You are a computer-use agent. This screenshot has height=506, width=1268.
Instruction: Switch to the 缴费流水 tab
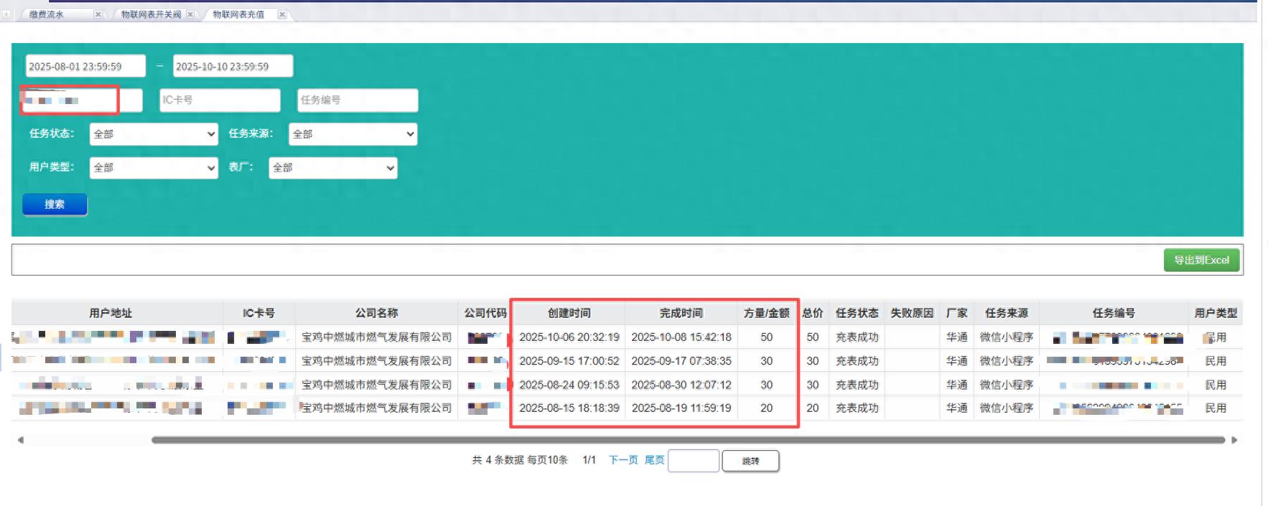pyautogui.click(x=47, y=14)
